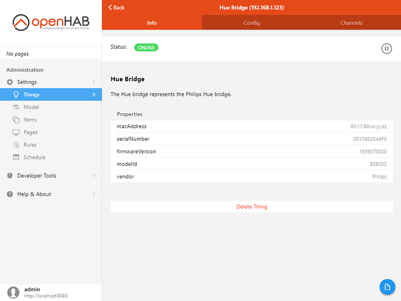Viewport: 401px width, 301px height.
Task: Expand Settings using its chevron
Action: (x=93, y=82)
